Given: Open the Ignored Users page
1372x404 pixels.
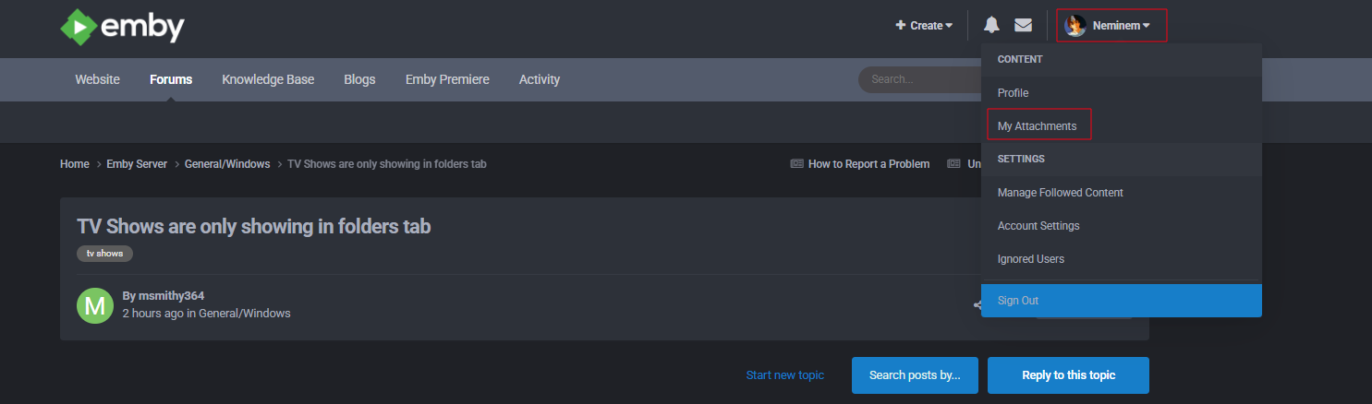Looking at the screenshot, I should coord(1031,259).
